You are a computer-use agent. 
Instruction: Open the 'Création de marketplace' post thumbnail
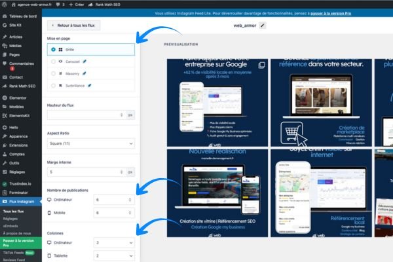click(x=322, y=103)
